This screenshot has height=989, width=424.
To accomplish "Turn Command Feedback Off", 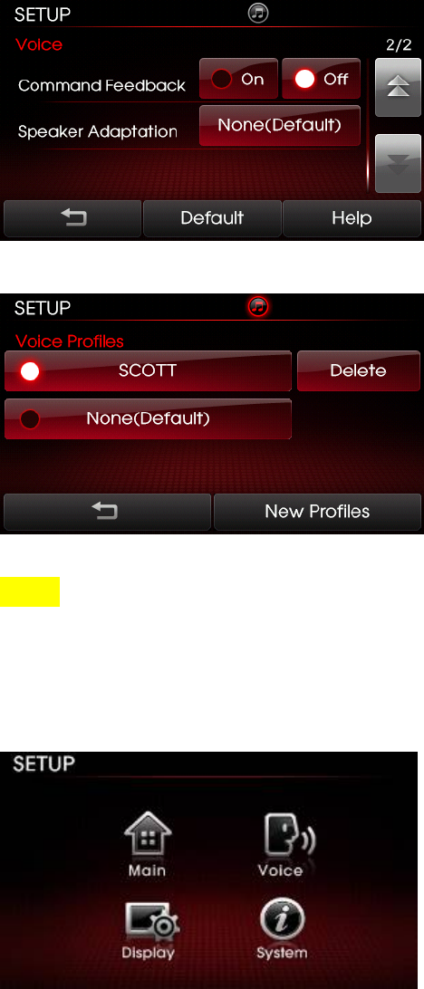I will click(321, 79).
